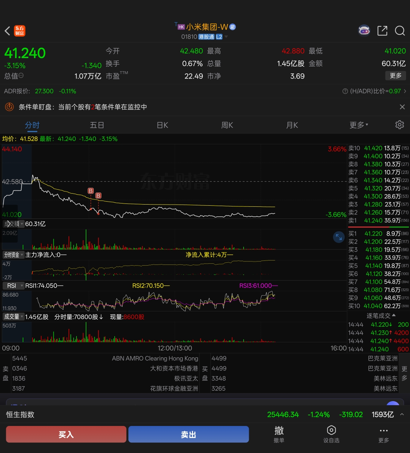This screenshot has width=410, height=453.
Task: Select the 卖10 ask row at 41.420
Action: coord(379,148)
